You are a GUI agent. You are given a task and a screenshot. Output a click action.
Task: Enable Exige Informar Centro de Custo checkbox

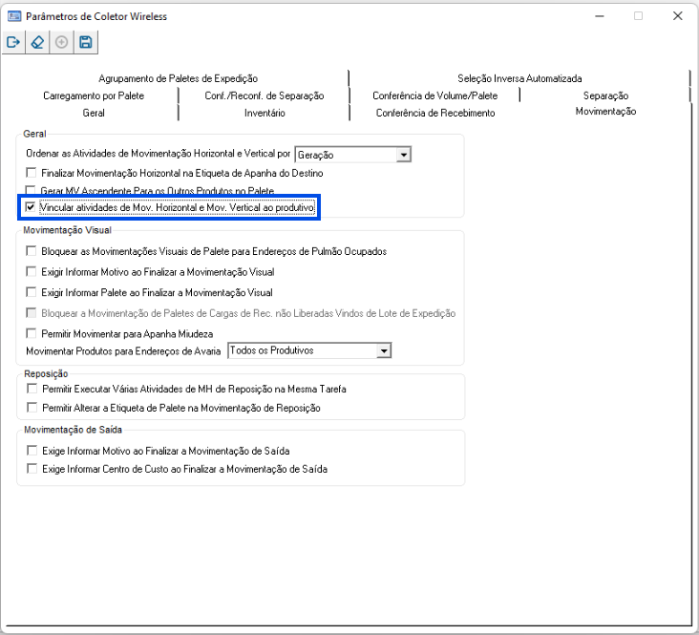click(32, 469)
